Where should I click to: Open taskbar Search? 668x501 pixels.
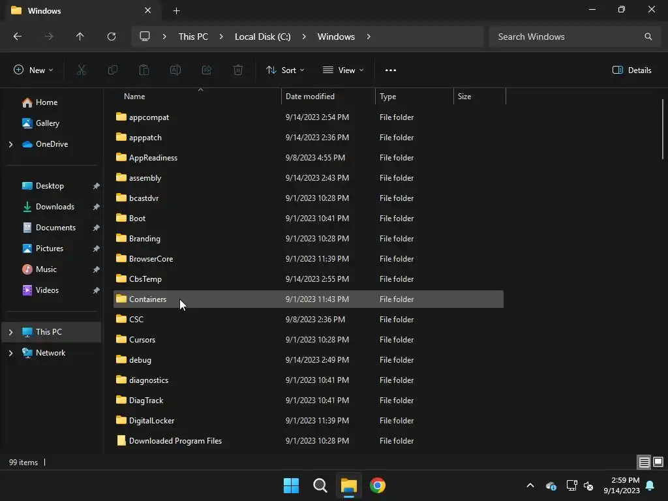pos(320,485)
